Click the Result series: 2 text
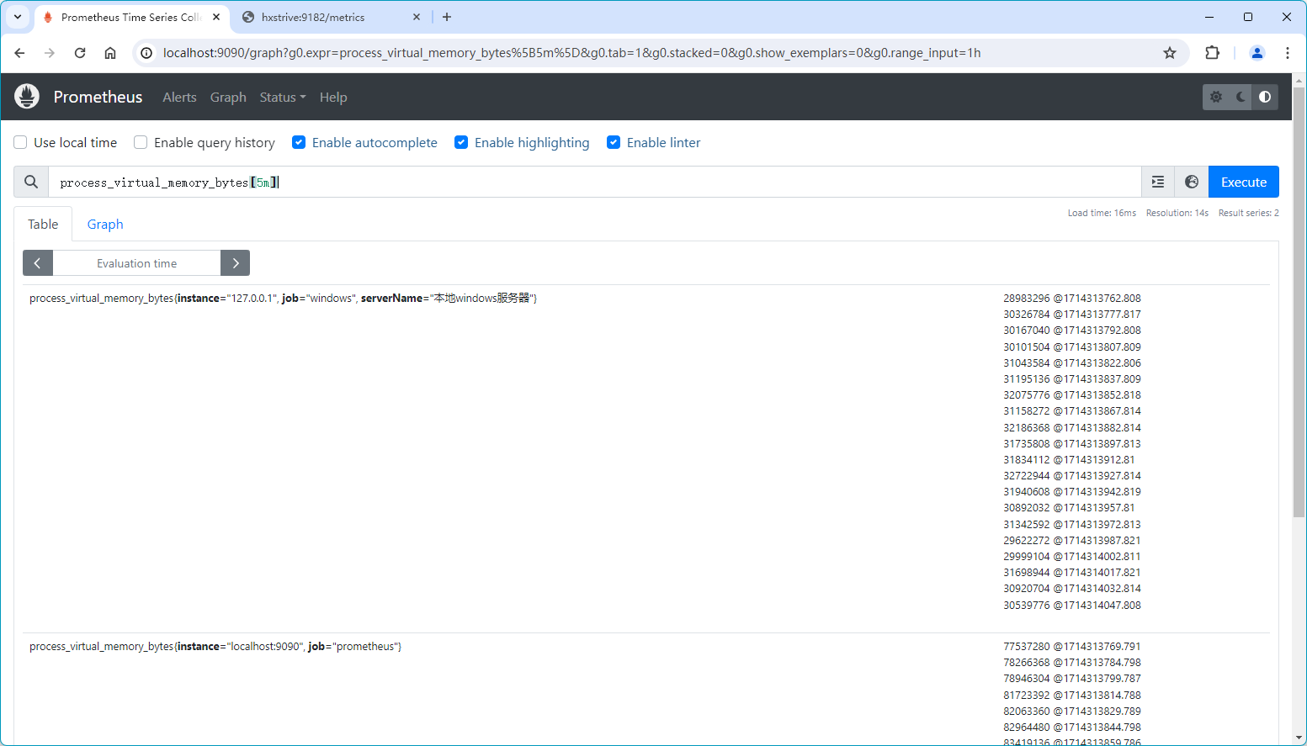 [x=1249, y=213]
